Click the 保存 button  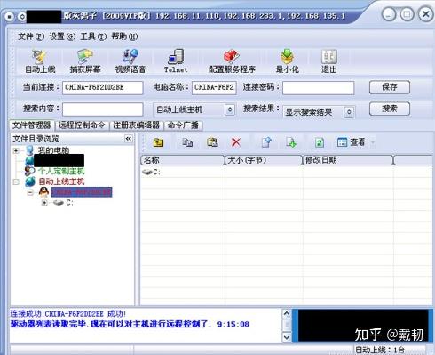pyautogui.click(x=390, y=87)
